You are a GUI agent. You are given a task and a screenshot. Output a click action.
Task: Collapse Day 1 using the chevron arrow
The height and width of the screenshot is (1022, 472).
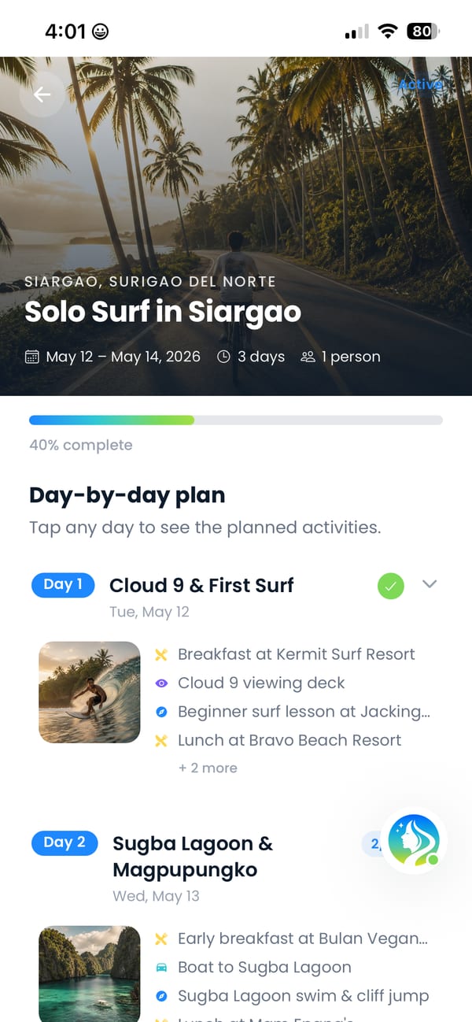(x=430, y=584)
